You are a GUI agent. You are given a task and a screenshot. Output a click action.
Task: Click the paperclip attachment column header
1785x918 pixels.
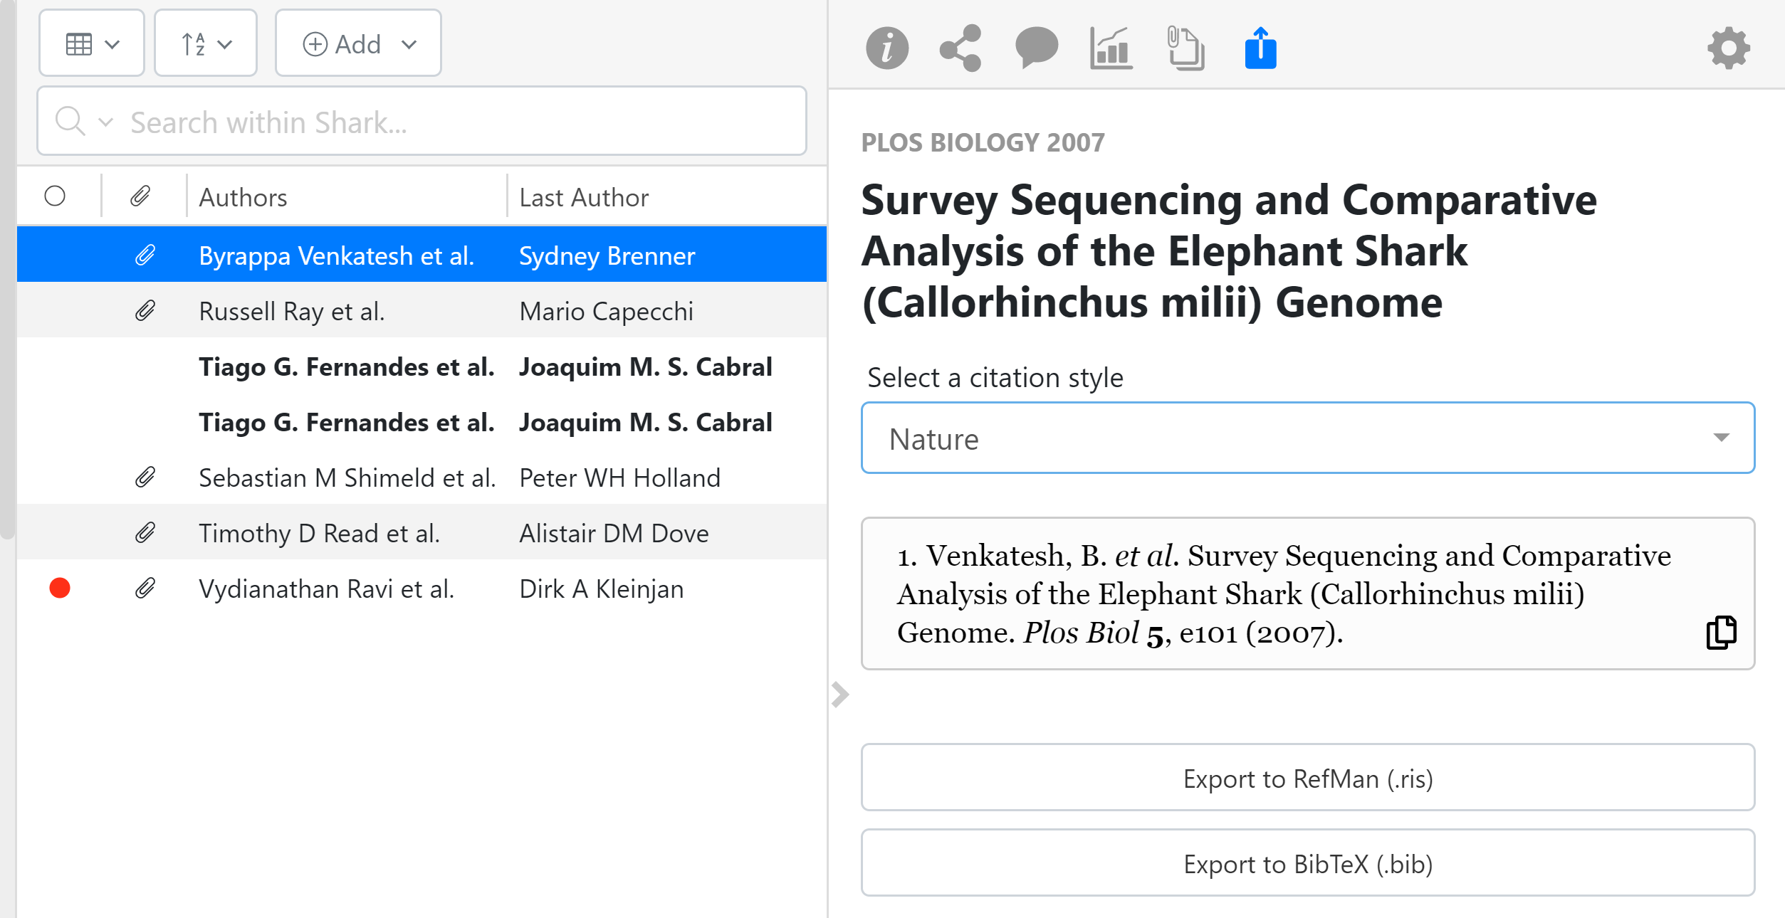pyautogui.click(x=141, y=196)
